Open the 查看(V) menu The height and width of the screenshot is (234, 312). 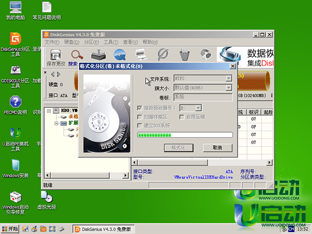pos(131,42)
